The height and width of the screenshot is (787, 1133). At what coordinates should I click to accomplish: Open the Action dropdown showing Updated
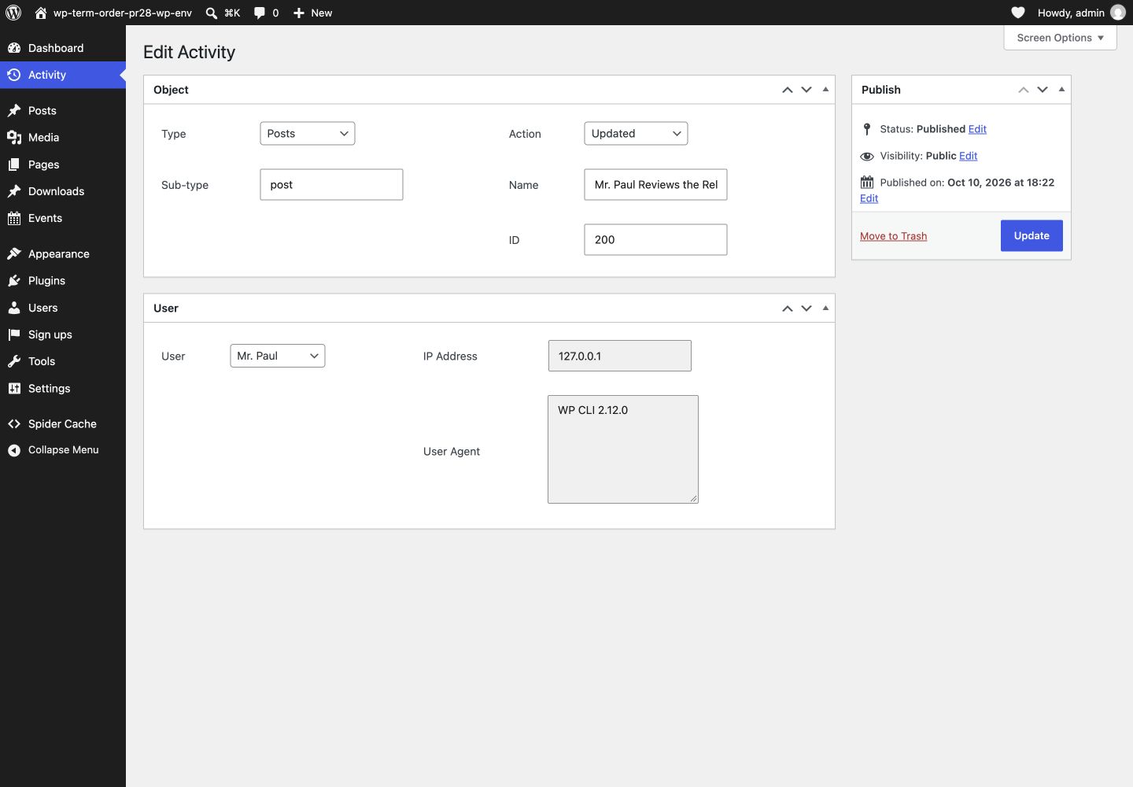pyautogui.click(x=636, y=134)
